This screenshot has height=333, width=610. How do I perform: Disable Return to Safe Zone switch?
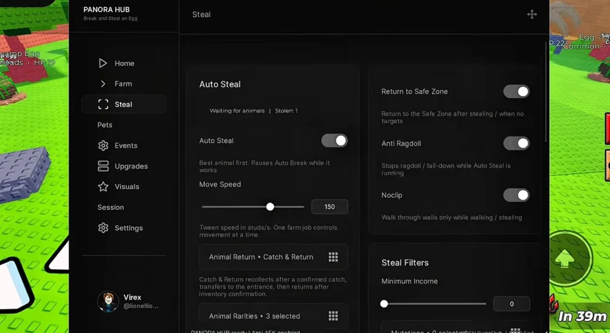tap(516, 91)
